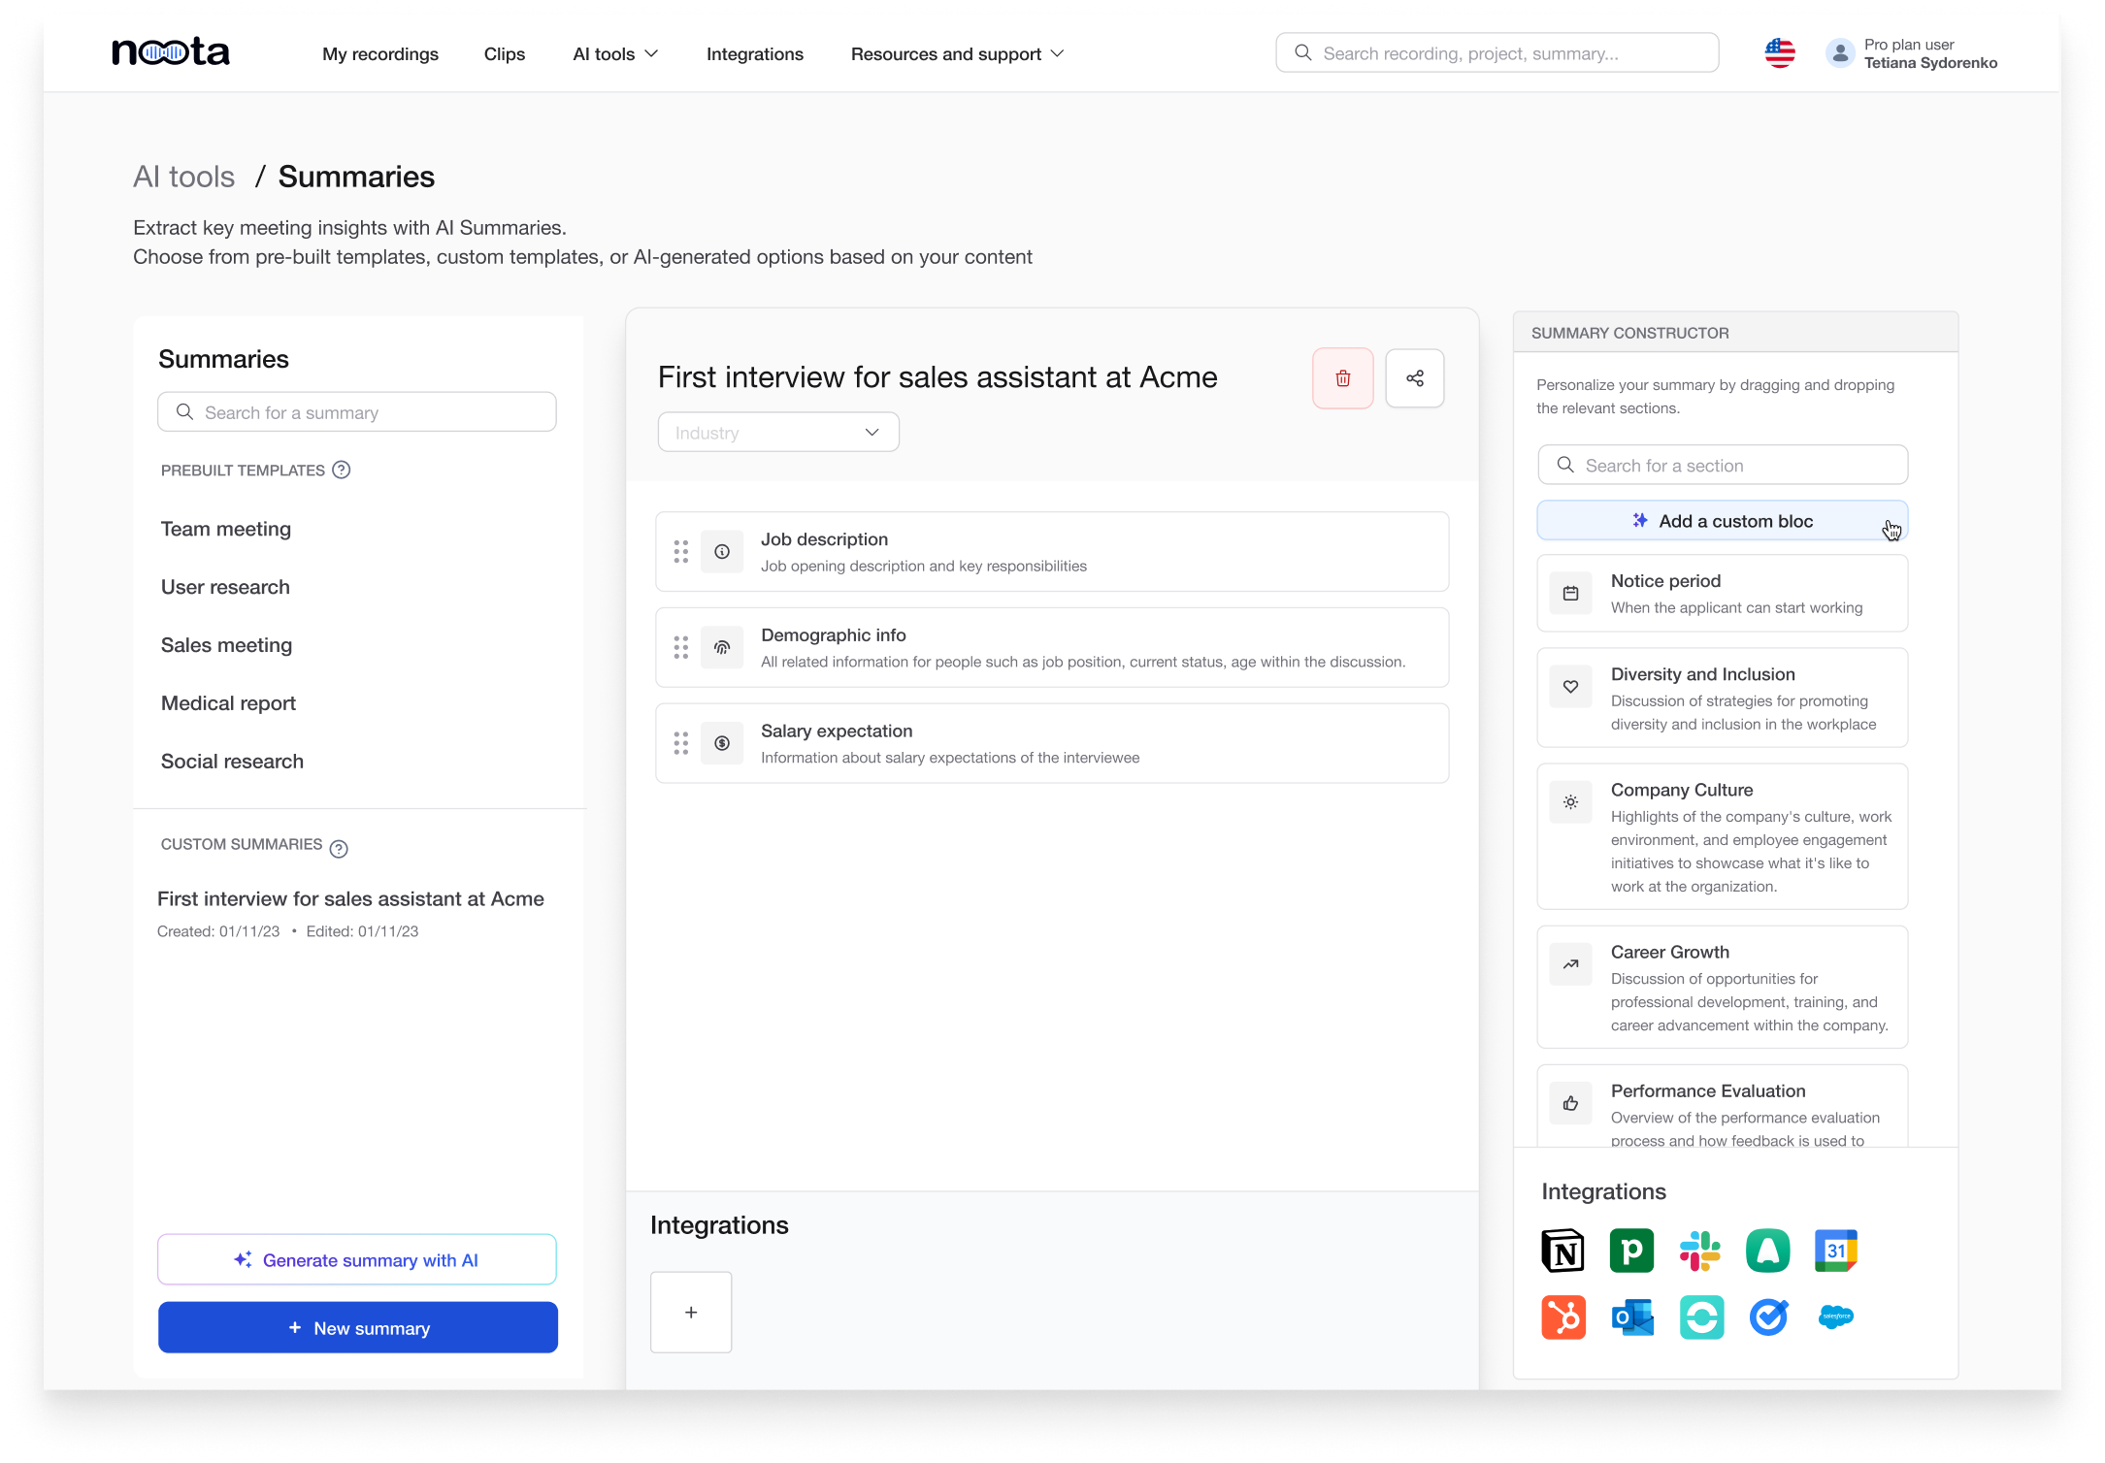Focus the Search for a section field
The height and width of the screenshot is (1463, 2105).
[1722, 466]
